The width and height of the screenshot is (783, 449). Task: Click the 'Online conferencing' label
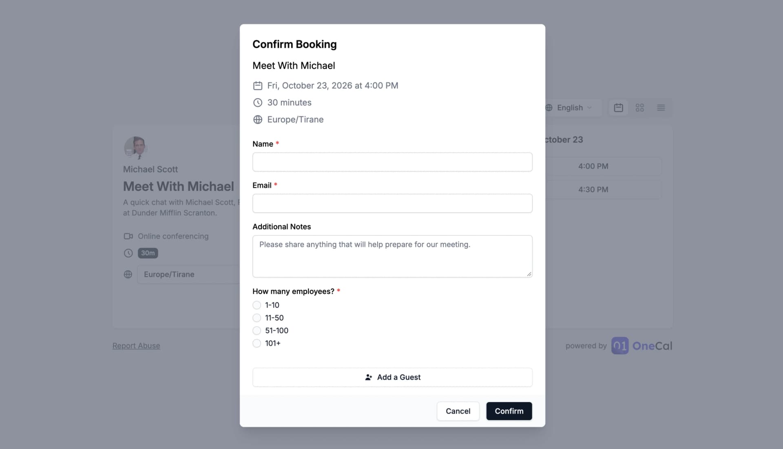click(173, 237)
